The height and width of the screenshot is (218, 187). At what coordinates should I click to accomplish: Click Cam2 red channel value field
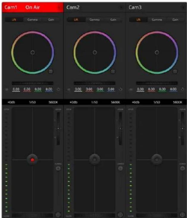coord(89,89)
